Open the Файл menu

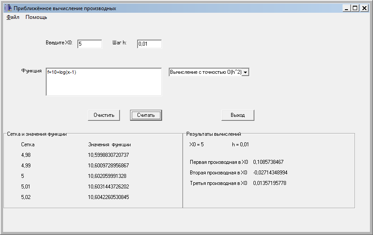13,17
